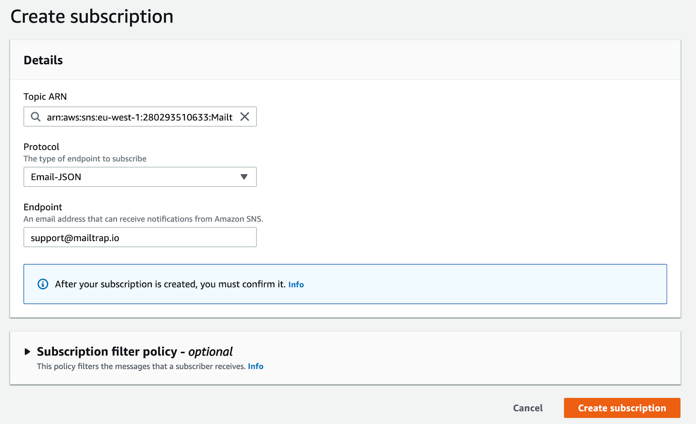
Task: Open the Info link for filter policy
Action: click(255, 366)
